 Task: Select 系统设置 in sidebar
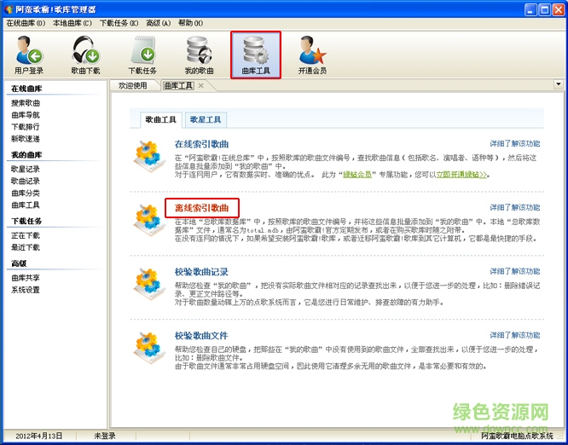(26, 290)
